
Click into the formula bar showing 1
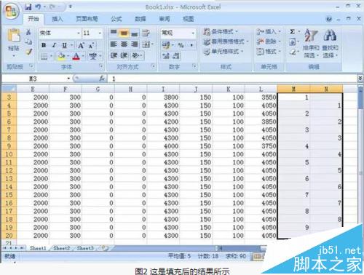tap(233, 79)
